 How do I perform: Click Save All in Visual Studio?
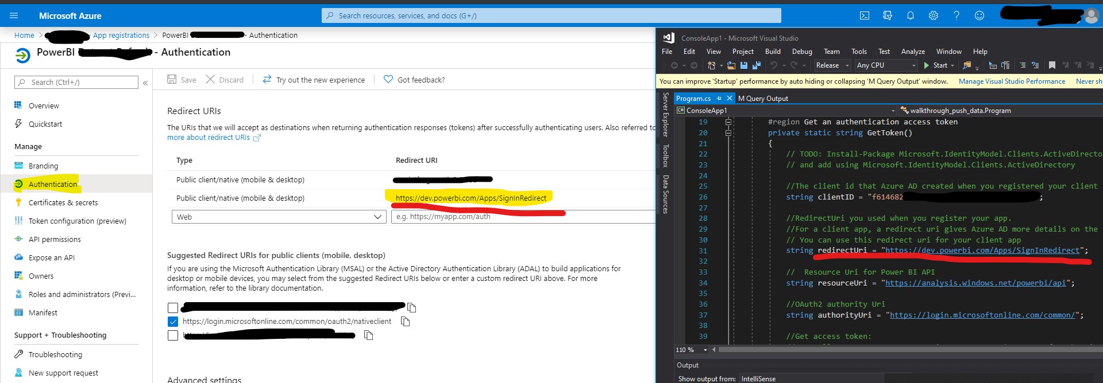point(757,65)
